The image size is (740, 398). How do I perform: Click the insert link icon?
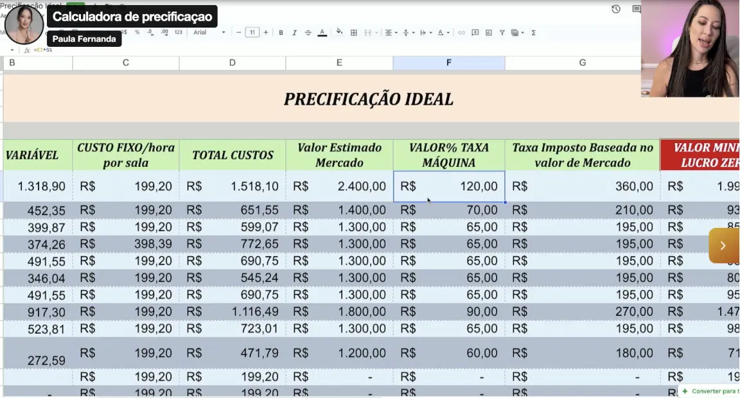click(462, 33)
